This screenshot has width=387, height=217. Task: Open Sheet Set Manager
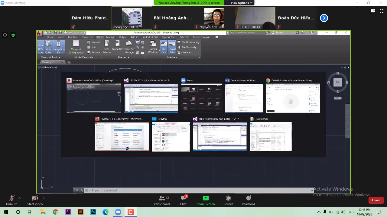pos(129,47)
